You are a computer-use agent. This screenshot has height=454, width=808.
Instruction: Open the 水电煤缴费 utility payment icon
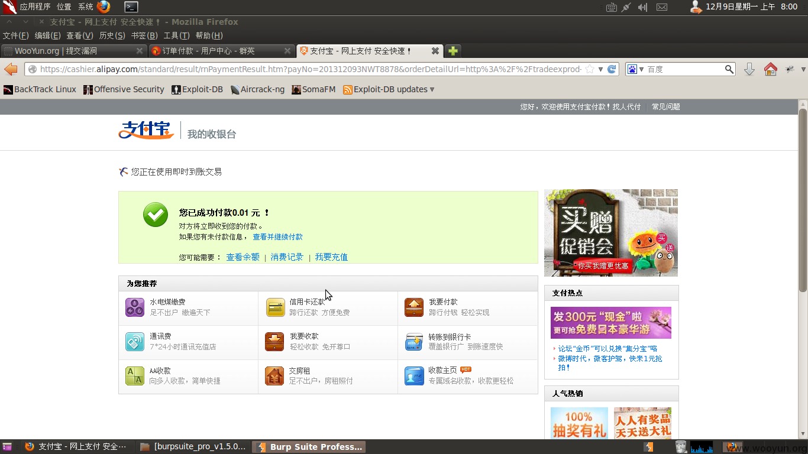pyautogui.click(x=135, y=307)
